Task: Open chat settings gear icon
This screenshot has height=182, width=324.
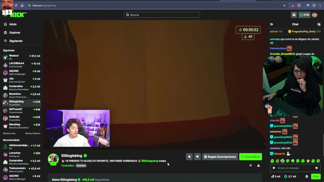Action: point(307,177)
